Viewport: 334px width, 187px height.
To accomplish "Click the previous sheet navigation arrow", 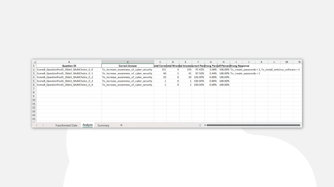I will 37,125.
